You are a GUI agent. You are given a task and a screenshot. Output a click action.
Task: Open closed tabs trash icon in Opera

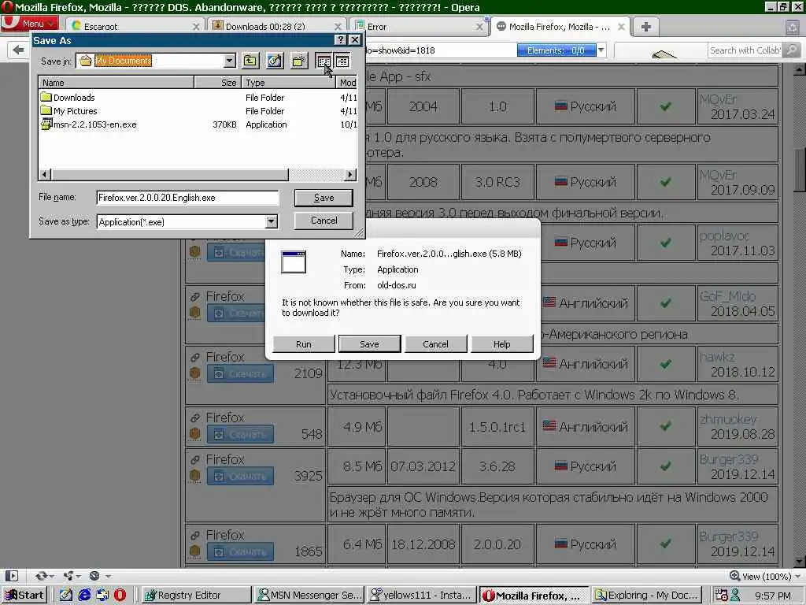(x=793, y=27)
